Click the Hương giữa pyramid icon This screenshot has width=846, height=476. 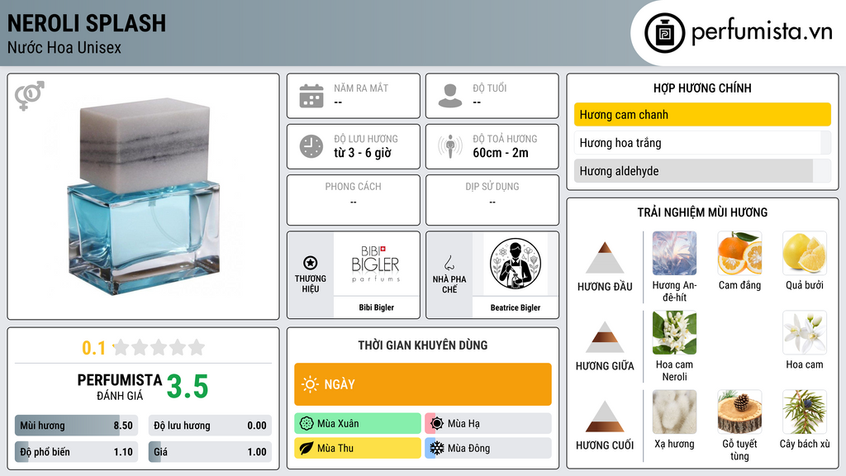[605, 337]
